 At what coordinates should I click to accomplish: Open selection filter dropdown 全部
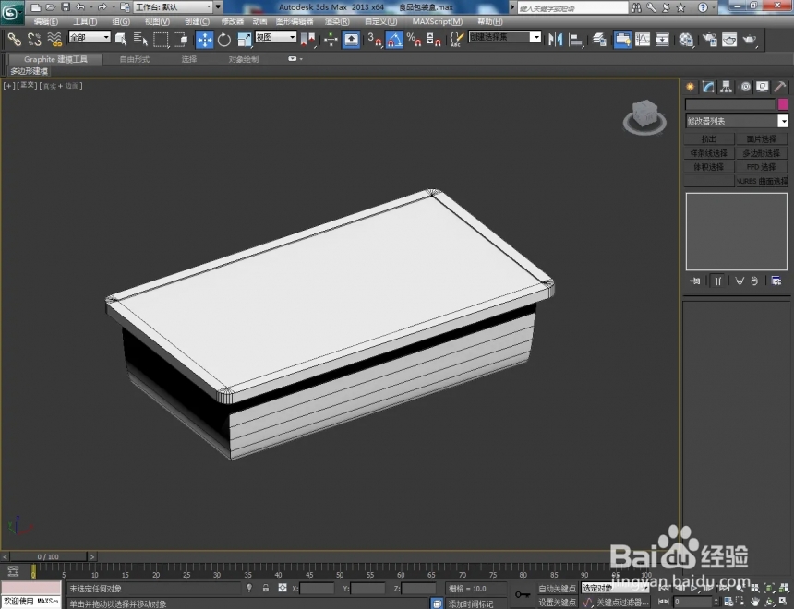click(90, 37)
